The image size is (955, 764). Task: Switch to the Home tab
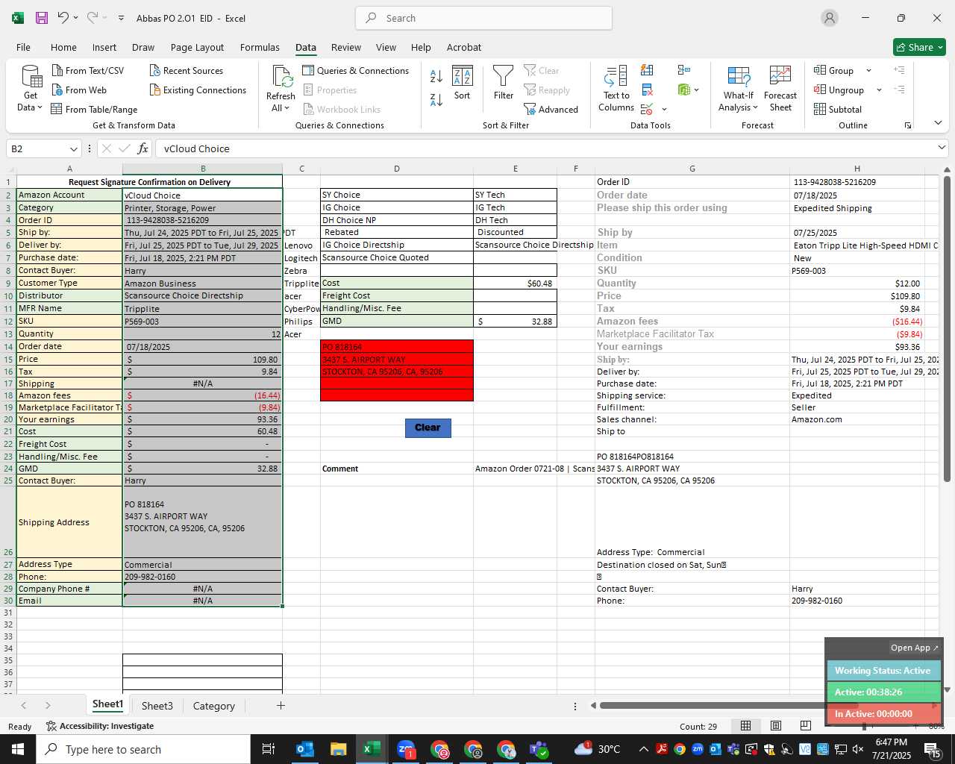63,47
